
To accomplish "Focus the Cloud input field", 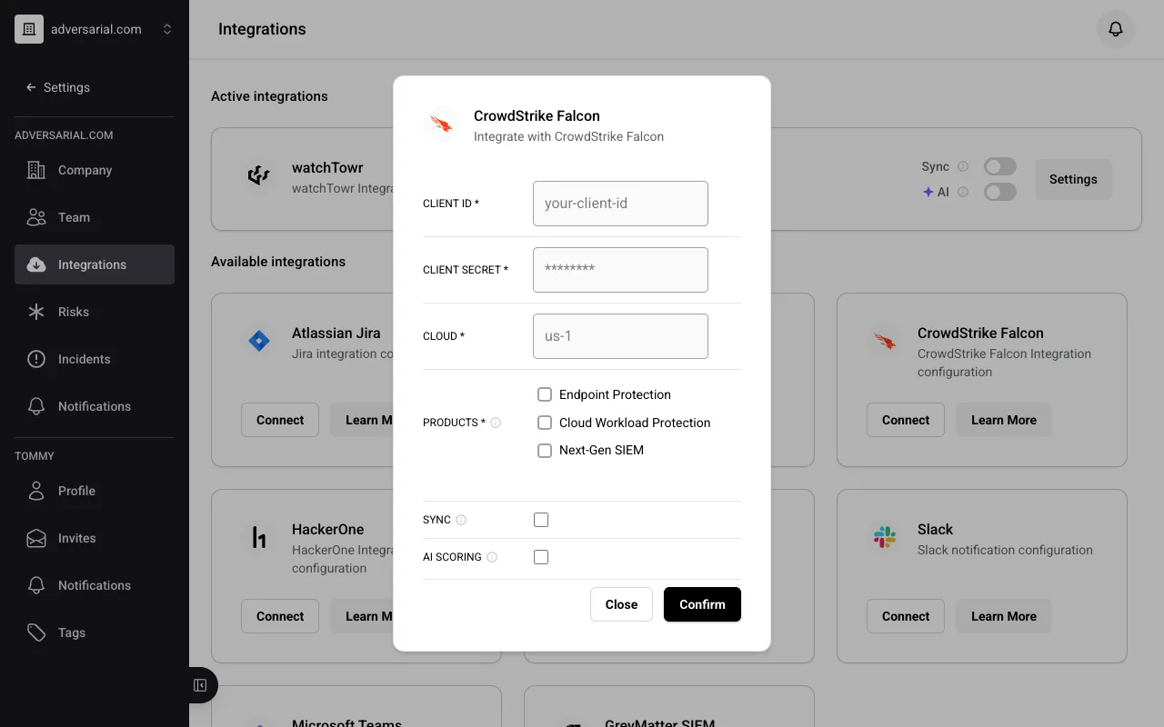I will coord(620,336).
